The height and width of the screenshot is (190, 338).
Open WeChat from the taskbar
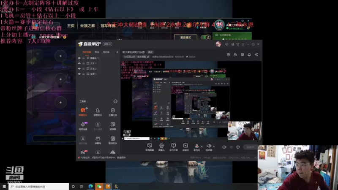click(99, 186)
